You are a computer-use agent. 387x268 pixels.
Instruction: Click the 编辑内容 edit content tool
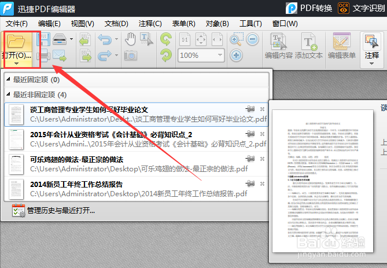click(x=279, y=46)
